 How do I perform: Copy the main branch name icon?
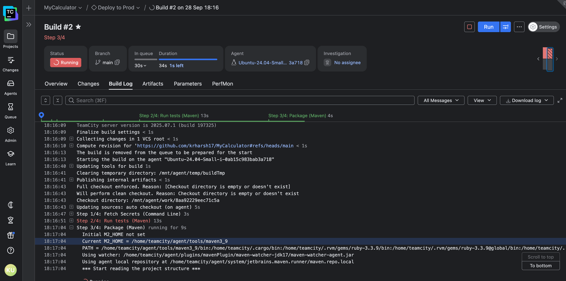click(117, 63)
